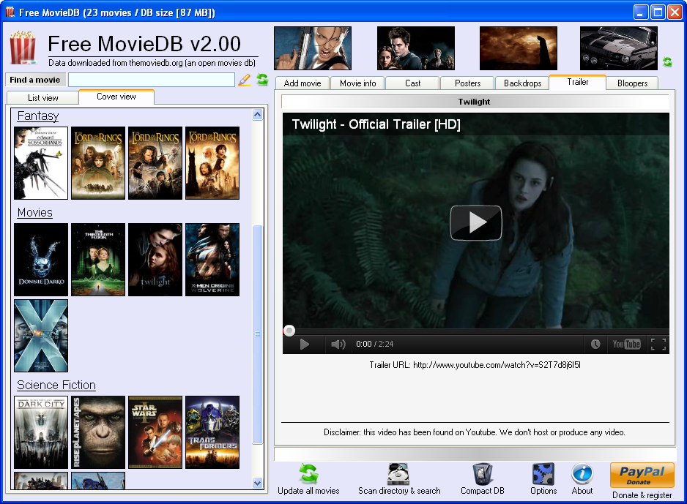Click the Twilight - Official Trailer [HD] title
Screen dimensions: 687x504
coord(376,124)
